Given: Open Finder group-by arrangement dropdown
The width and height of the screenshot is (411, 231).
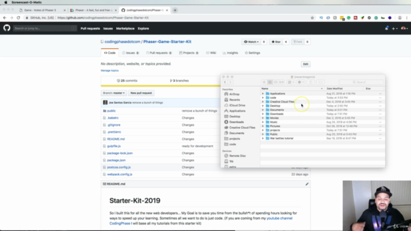Looking at the screenshot, I should click(x=291, y=82).
